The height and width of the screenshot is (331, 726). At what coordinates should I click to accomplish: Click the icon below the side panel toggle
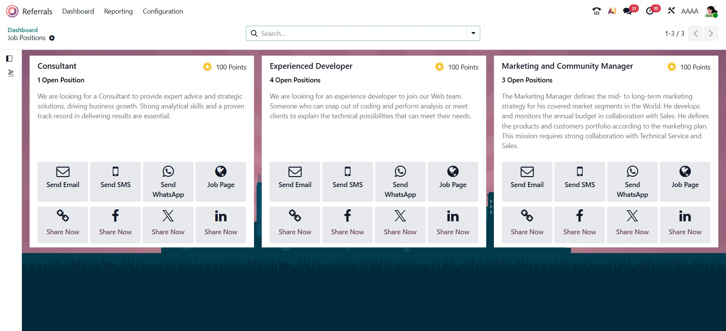[x=11, y=73]
